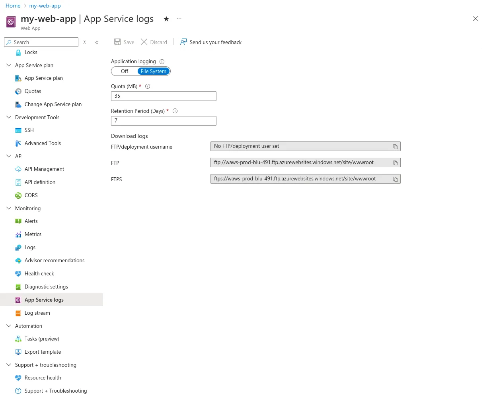Image resolution: width=489 pixels, height=397 pixels.
Task: Show the Application logging info tooltip icon
Action: (162, 62)
